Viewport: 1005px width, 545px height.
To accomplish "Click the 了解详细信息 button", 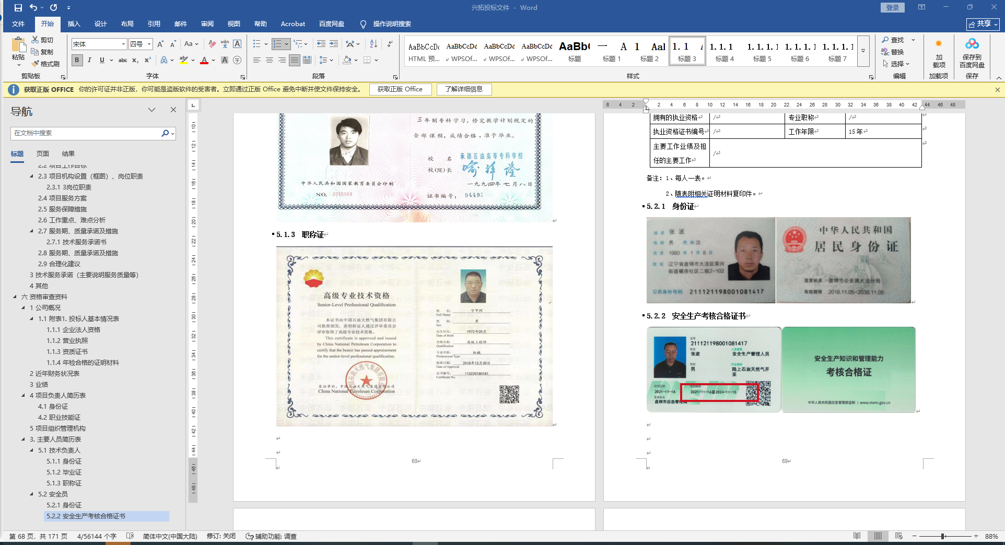I will (463, 89).
